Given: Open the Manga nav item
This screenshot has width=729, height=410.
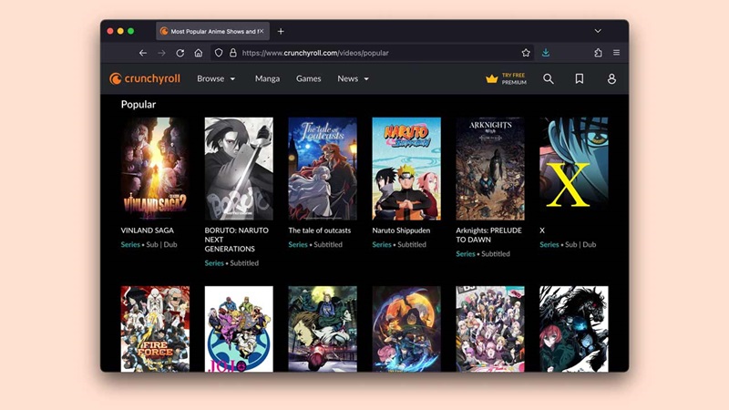Looking at the screenshot, I should pos(267,79).
